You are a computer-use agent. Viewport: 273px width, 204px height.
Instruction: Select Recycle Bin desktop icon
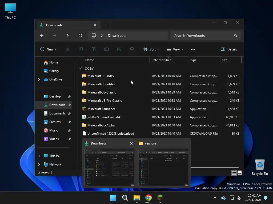(260, 167)
